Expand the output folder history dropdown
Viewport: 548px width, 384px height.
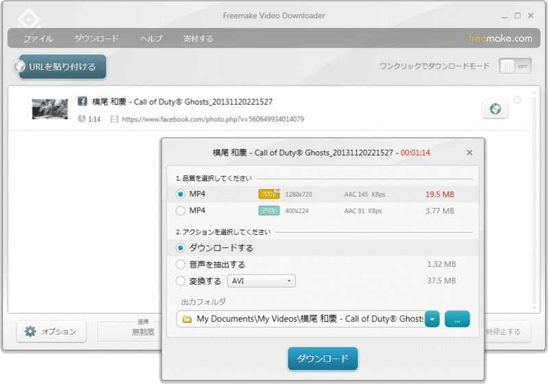pos(432,319)
